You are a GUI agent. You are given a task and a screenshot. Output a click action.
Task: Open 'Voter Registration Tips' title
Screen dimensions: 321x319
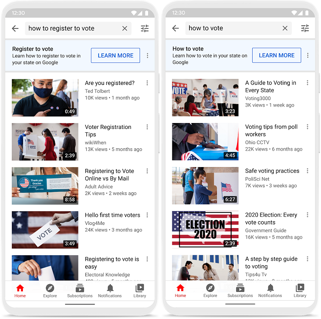(x=108, y=131)
